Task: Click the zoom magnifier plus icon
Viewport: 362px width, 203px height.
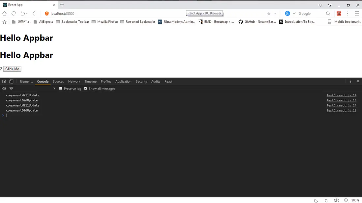Action: [x=346, y=200]
